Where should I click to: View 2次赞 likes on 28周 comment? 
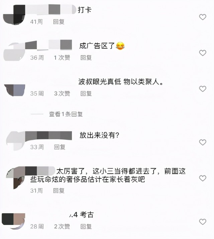pyautogui.click(x=62, y=227)
